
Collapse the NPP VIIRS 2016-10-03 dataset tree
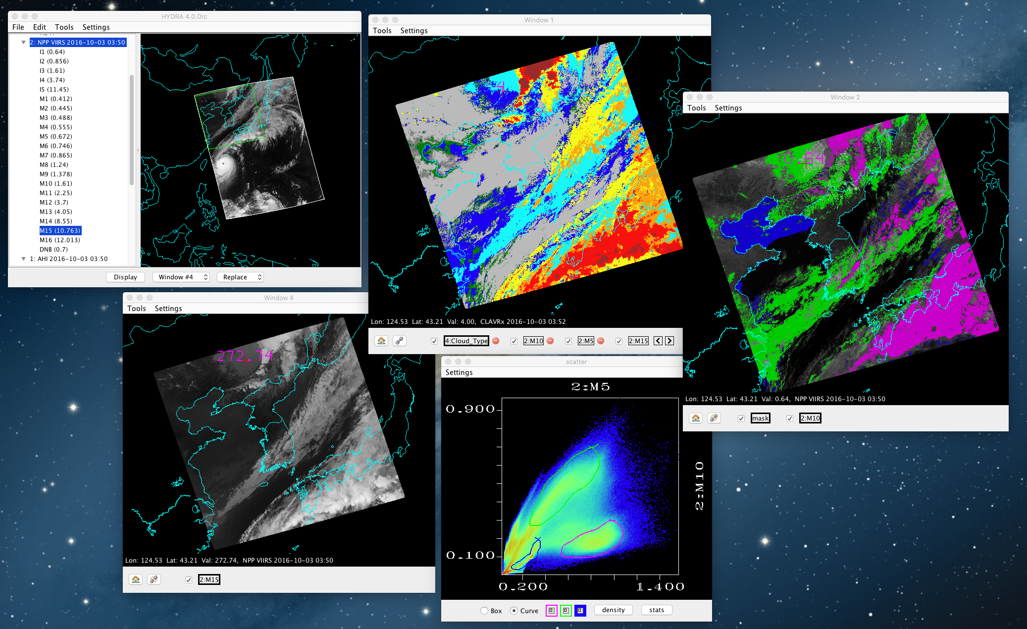(x=23, y=43)
